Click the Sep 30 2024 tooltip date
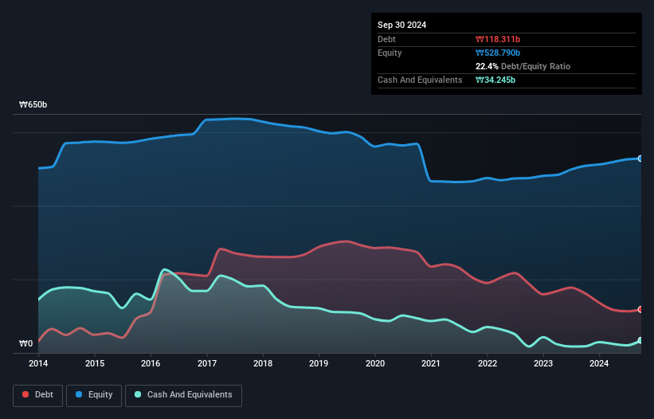654x419 pixels. tap(401, 25)
